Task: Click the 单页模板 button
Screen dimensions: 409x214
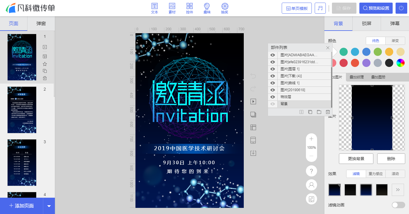Action: coord(297,8)
